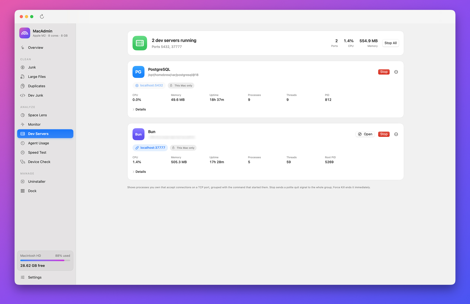Viewport: 470px width, 304px height.
Task: Click the 505.3 MB memory value
Action: coord(179,162)
